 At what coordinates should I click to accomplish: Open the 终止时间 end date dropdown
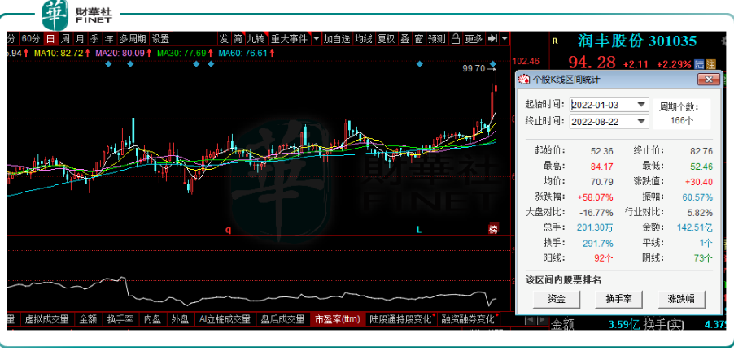point(641,121)
